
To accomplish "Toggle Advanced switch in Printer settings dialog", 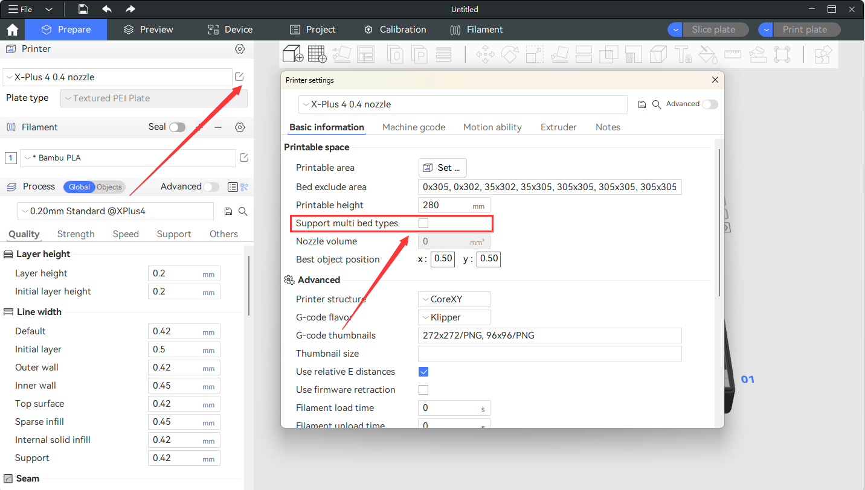I will point(709,104).
